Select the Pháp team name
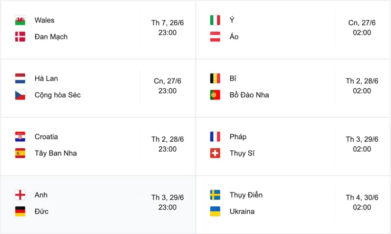Screen dimensions: 391x234 pyautogui.click(x=238, y=137)
